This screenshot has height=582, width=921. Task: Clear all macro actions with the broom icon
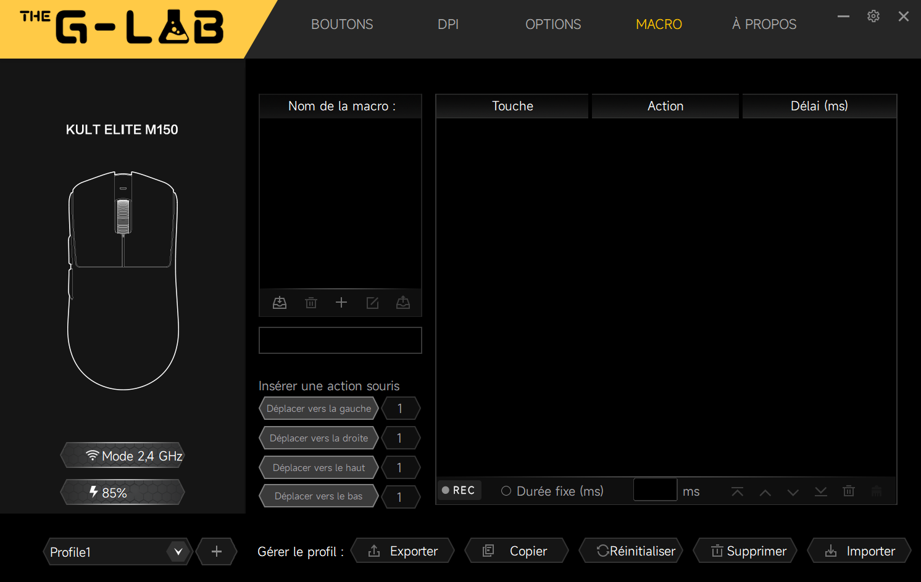point(877,491)
